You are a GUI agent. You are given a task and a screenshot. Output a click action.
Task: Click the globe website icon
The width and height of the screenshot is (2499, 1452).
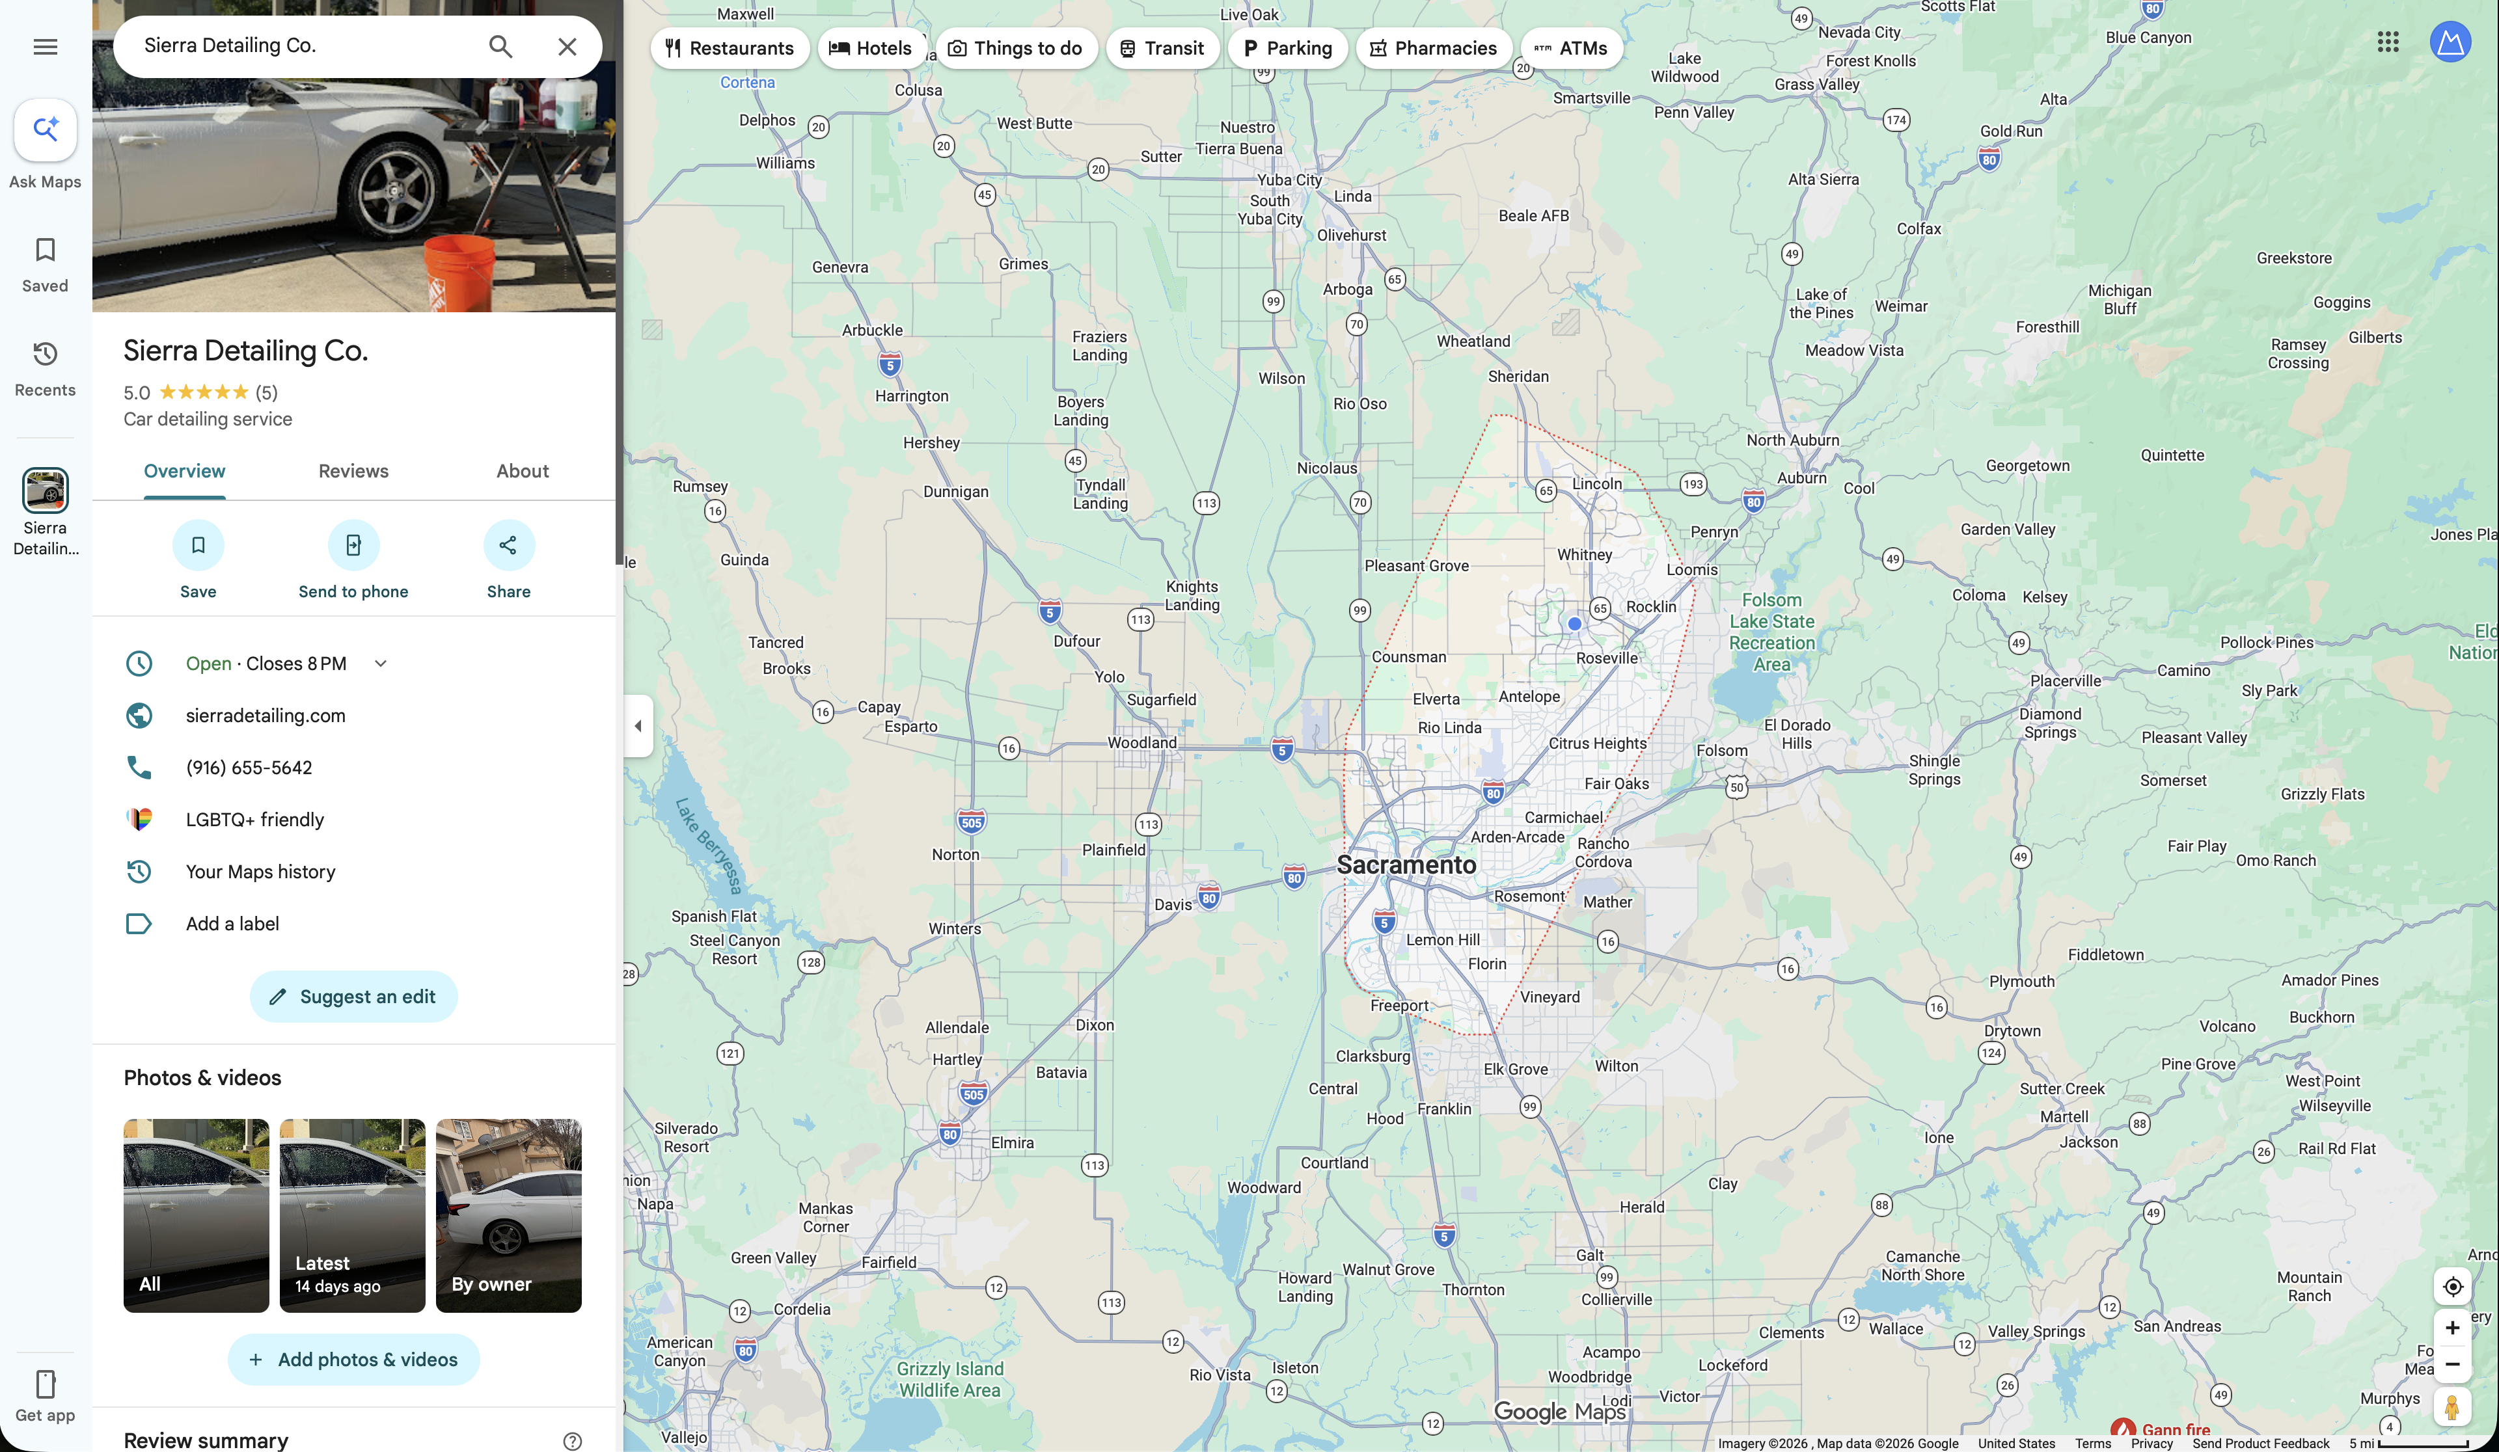click(x=139, y=716)
